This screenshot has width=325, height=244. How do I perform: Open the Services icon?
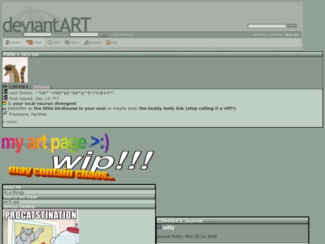[x=86, y=43]
